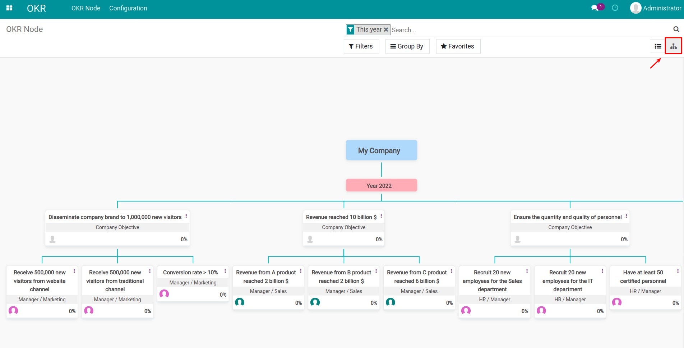Select the hierarchy view icon
684x348 pixels.
[674, 46]
